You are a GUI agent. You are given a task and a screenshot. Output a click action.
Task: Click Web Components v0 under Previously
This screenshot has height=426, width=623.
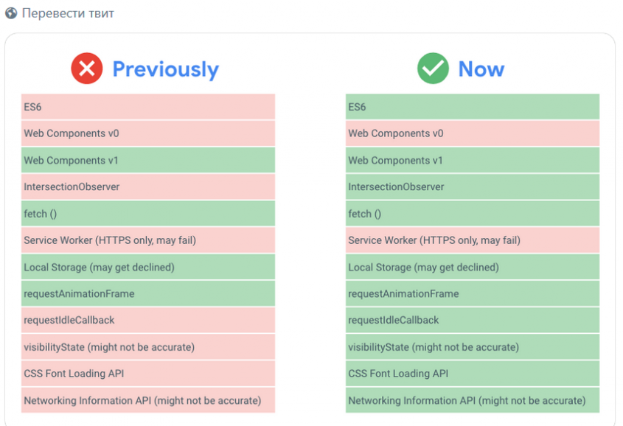click(147, 133)
